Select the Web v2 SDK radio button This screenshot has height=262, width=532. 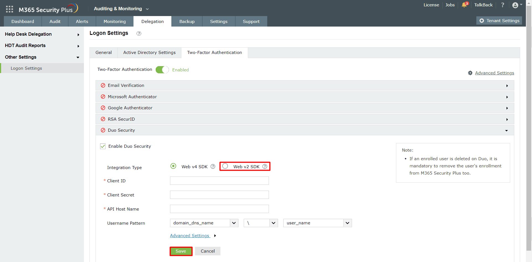point(225,166)
